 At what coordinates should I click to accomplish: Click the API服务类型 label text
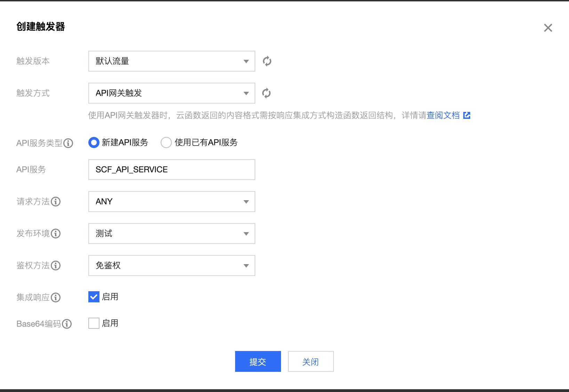[x=39, y=143]
